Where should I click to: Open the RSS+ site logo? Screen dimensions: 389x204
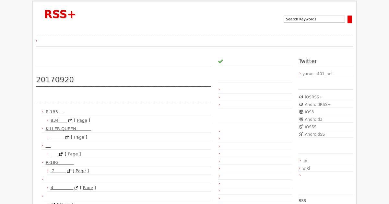click(60, 14)
